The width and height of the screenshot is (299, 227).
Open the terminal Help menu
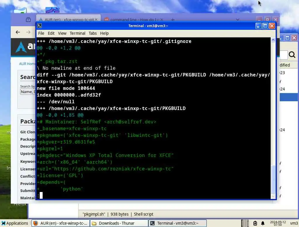tap(104, 33)
